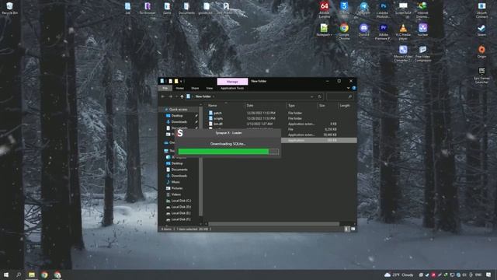Image resolution: width=497 pixels, height=280 pixels.
Task: Click the Synapse X logo in loader
Action: tap(180, 133)
